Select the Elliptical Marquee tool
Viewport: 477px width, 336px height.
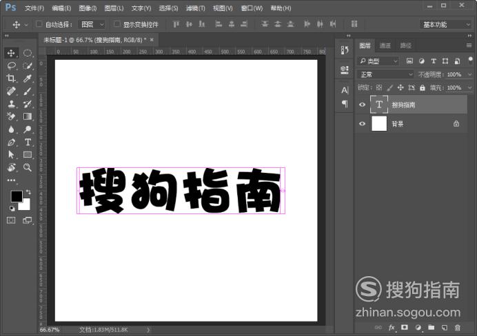pos(28,53)
